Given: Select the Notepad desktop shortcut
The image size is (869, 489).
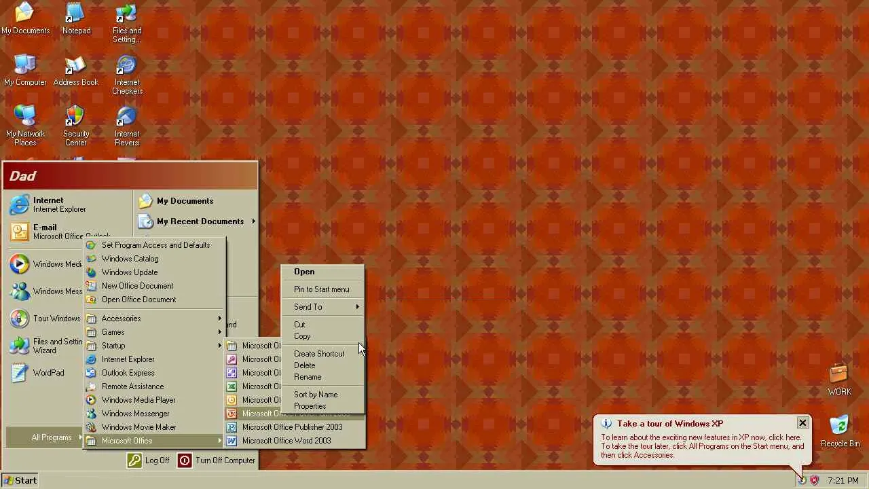Looking at the screenshot, I should pyautogui.click(x=76, y=18).
